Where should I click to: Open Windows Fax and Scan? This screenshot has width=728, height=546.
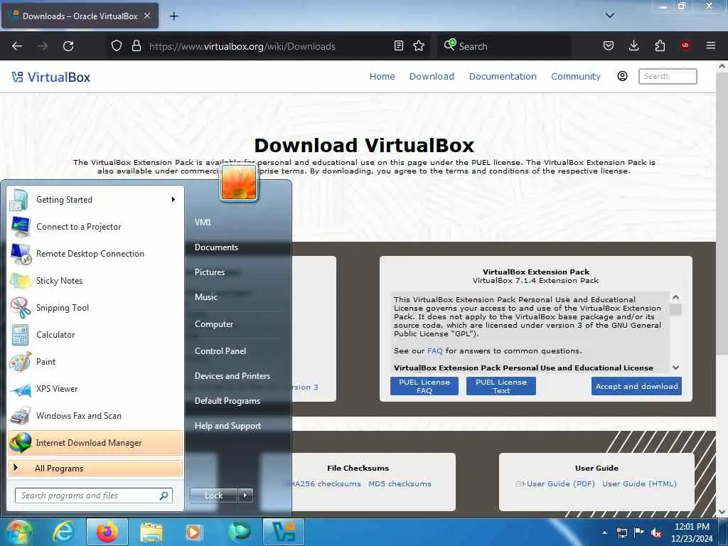(x=95, y=415)
